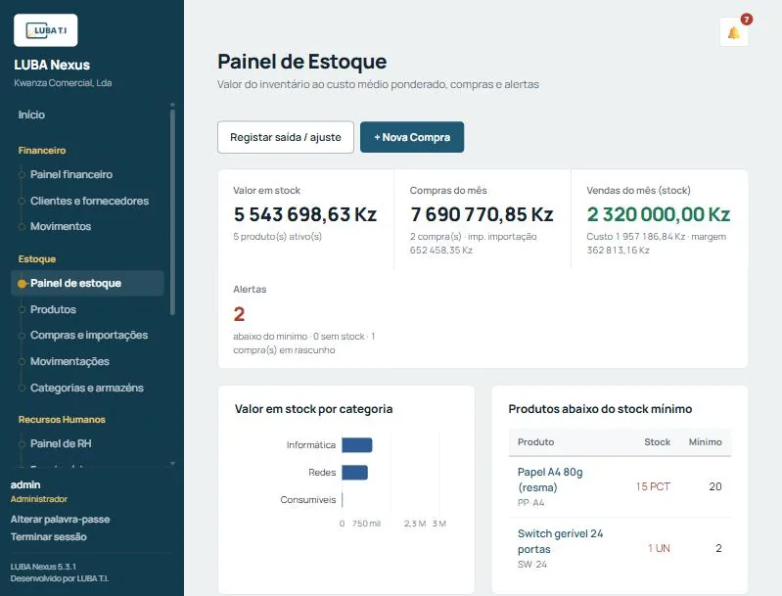Click the notification badge showing 7
The width and height of the screenshot is (782, 596).
[x=746, y=20]
